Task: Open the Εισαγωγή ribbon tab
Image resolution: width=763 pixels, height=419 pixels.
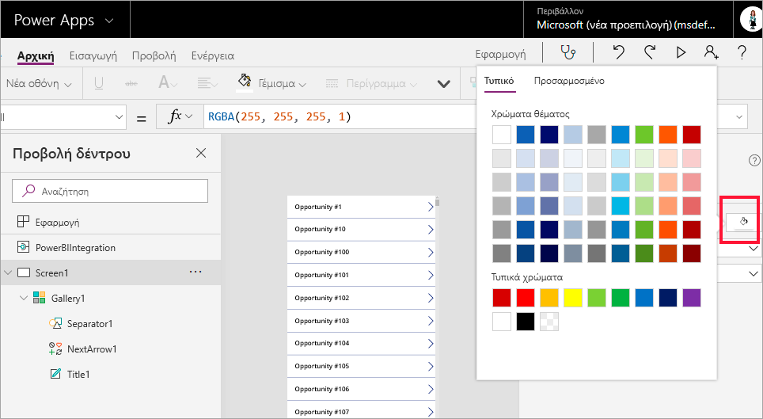Action: [93, 55]
